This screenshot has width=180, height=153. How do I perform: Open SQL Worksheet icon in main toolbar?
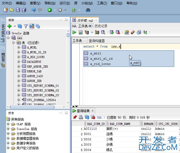click(74, 10)
